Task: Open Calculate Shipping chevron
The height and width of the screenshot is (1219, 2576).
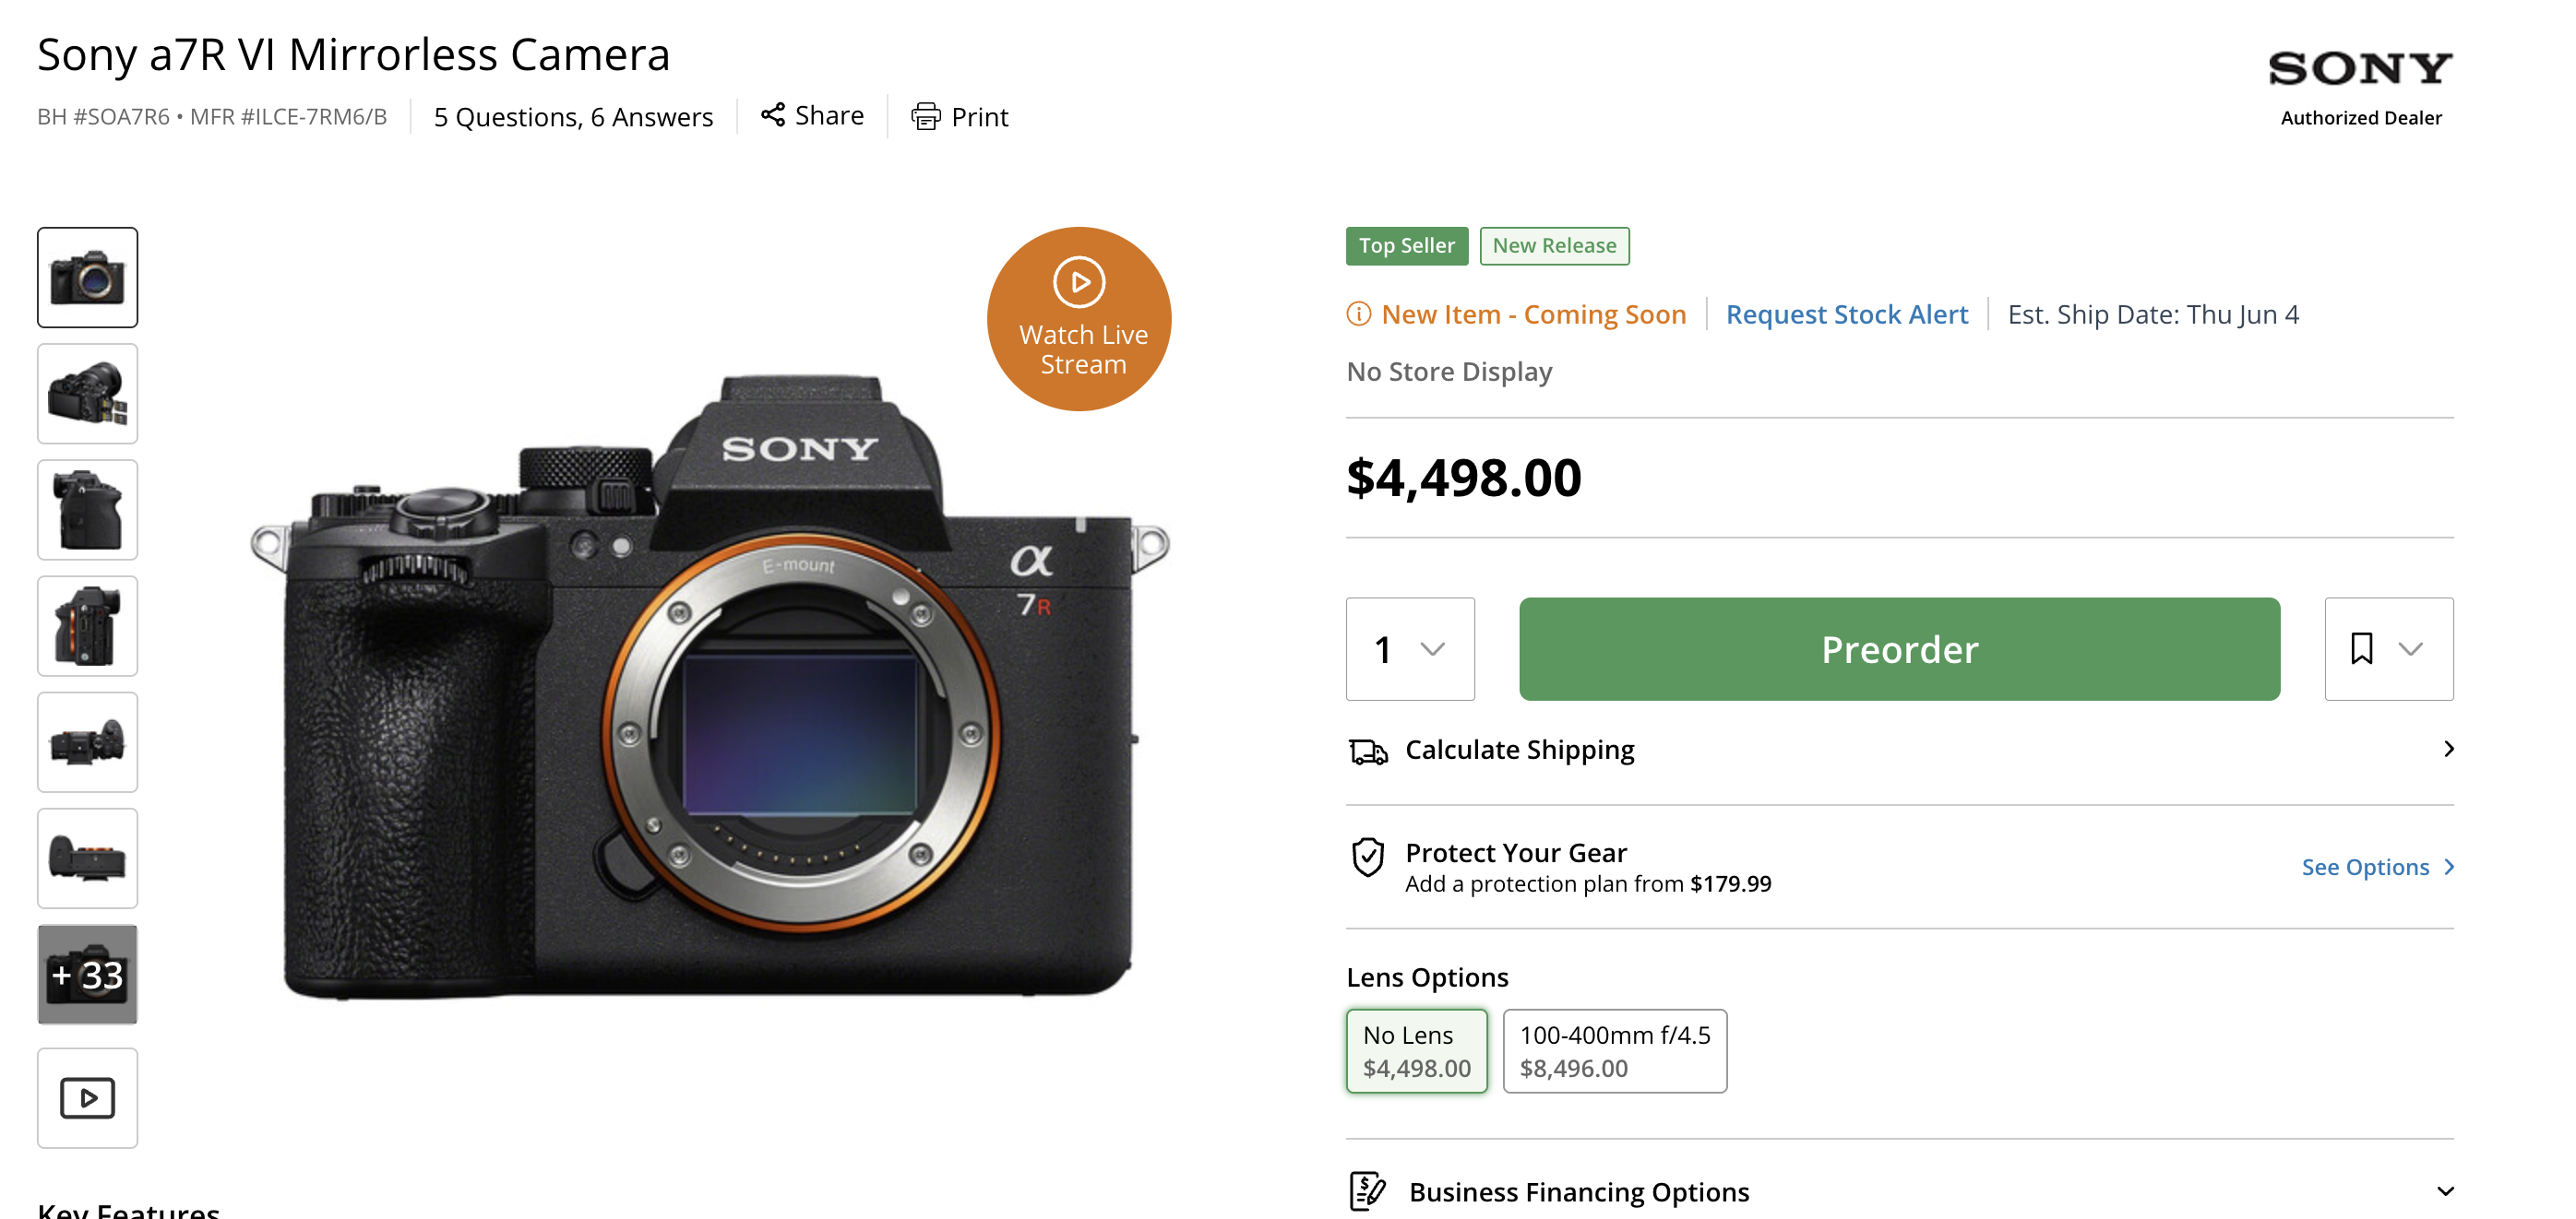Action: (2448, 749)
